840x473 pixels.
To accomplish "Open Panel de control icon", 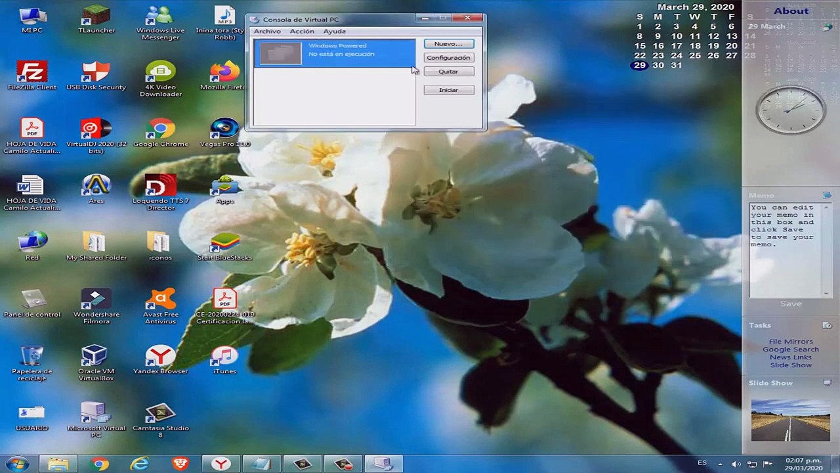I will [31, 304].
